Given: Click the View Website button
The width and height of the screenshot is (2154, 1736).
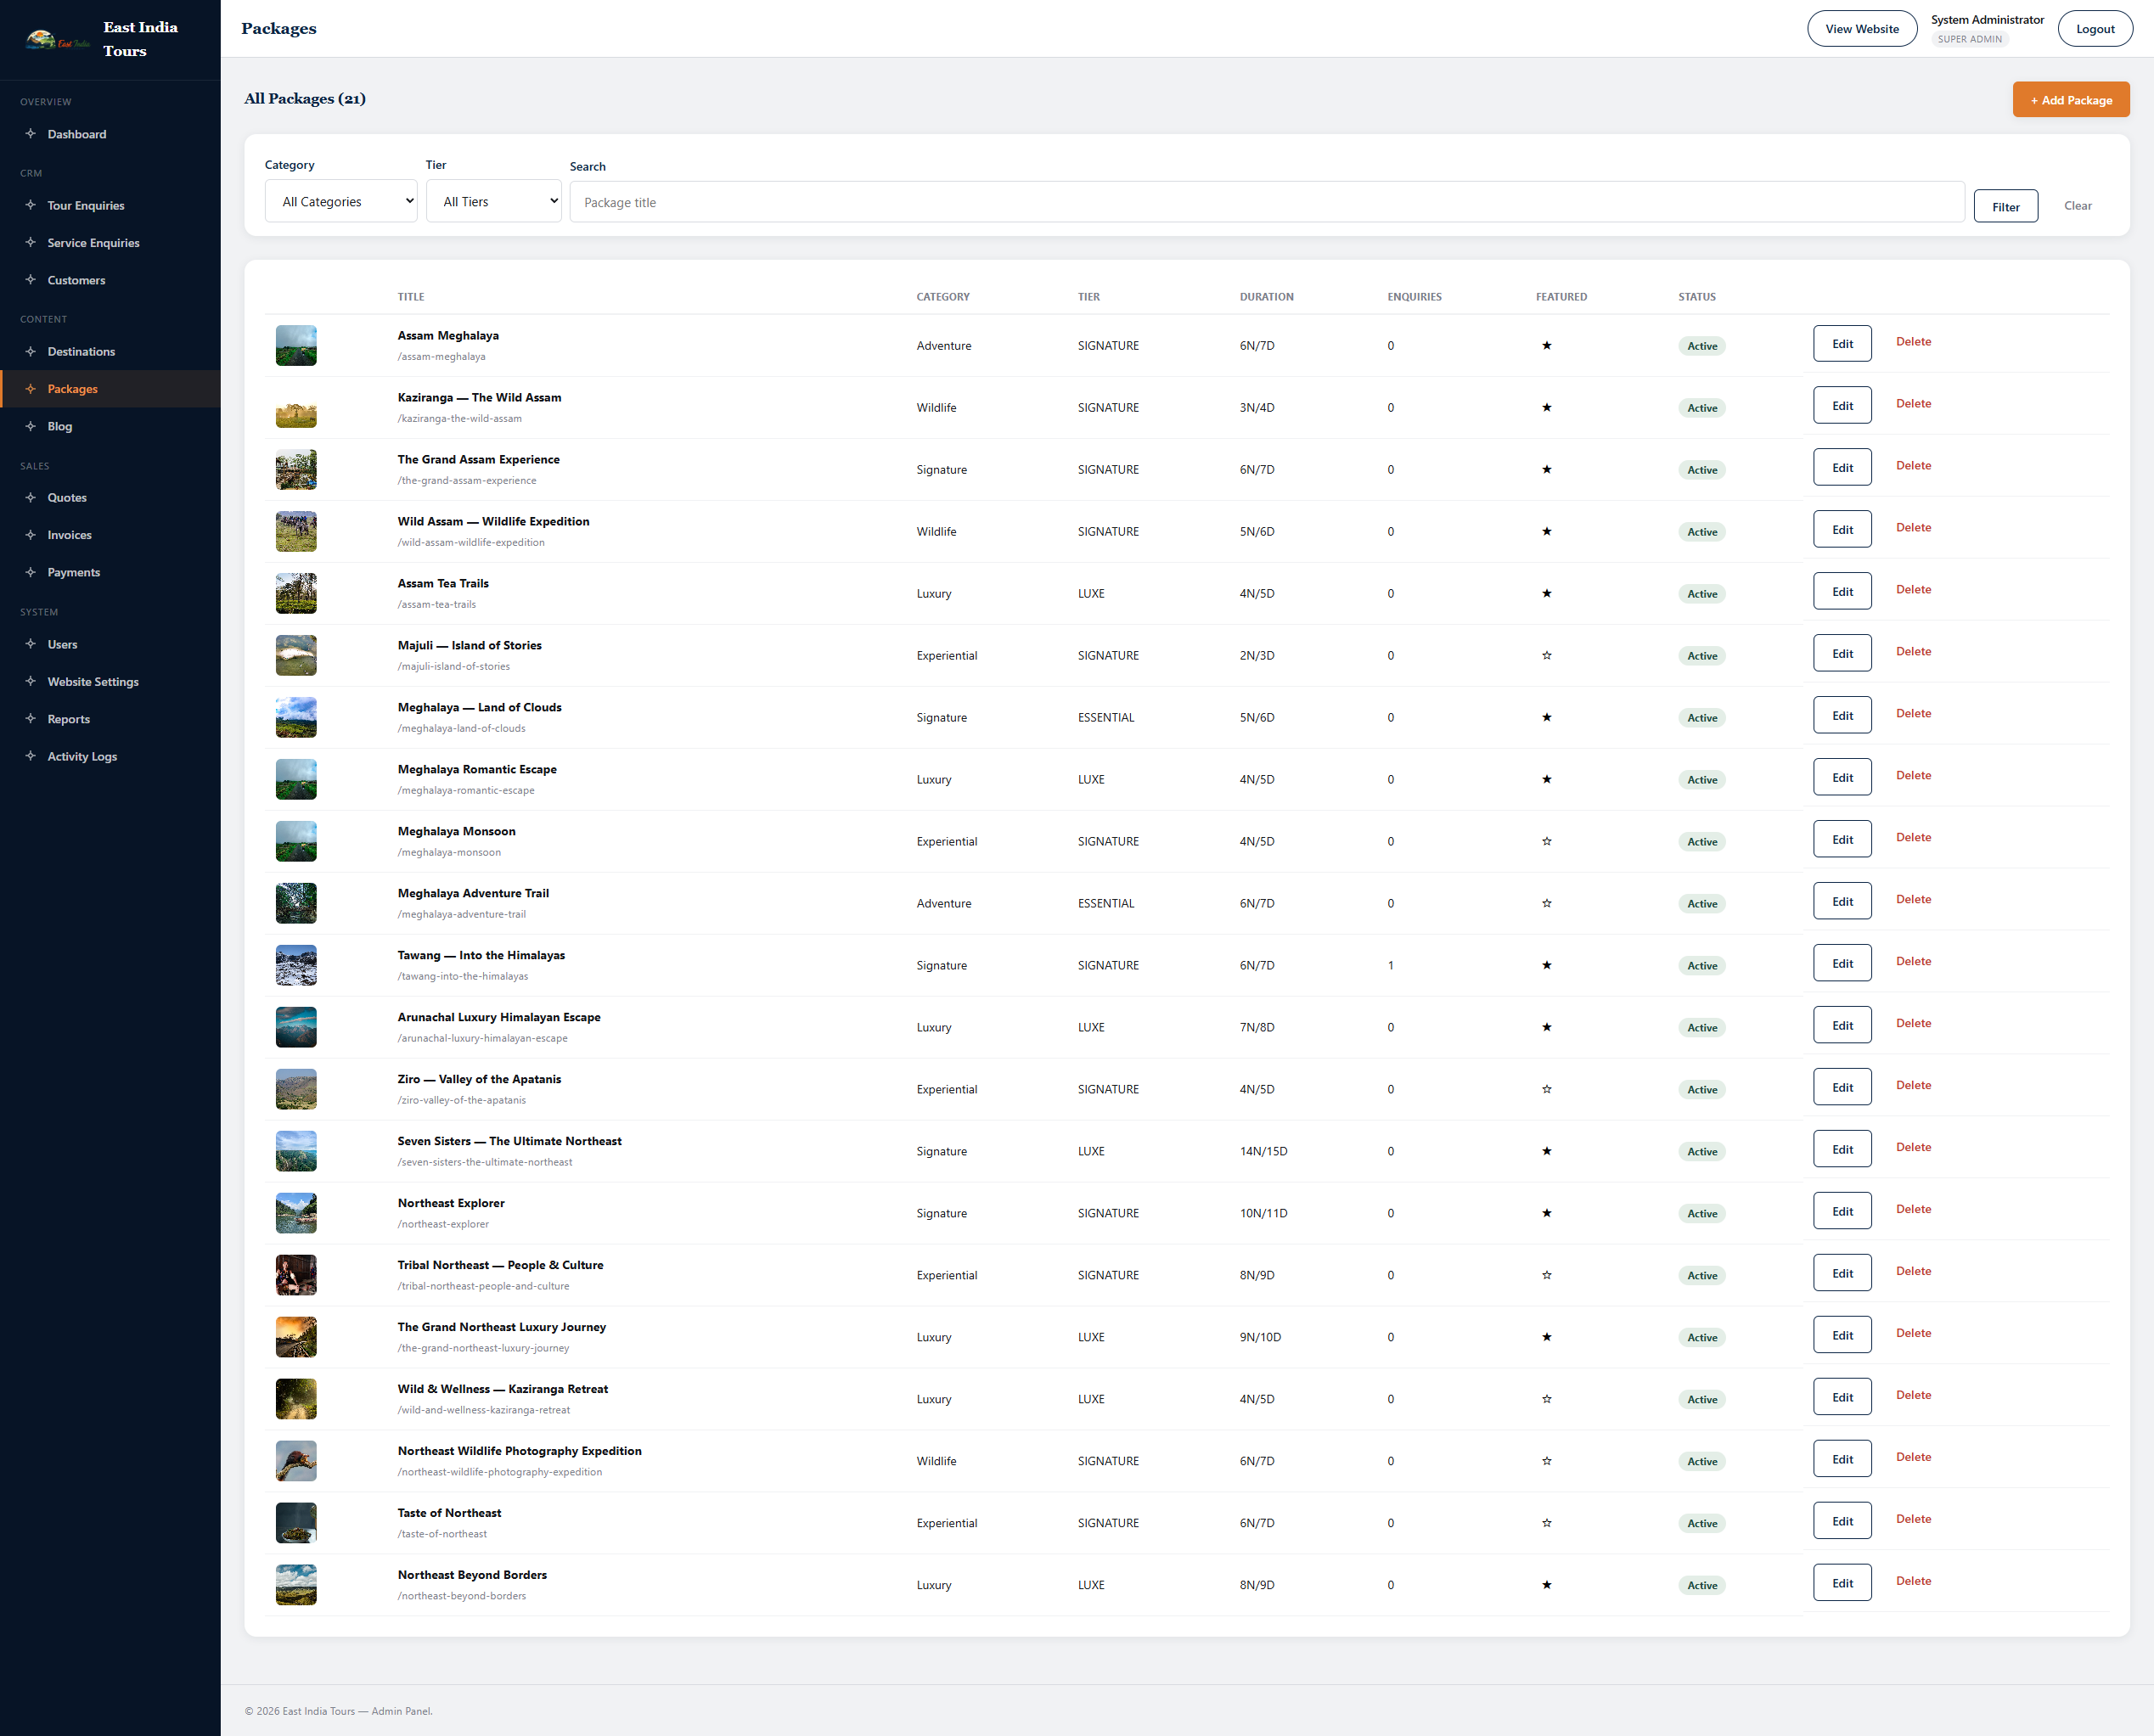Looking at the screenshot, I should (x=1861, y=29).
